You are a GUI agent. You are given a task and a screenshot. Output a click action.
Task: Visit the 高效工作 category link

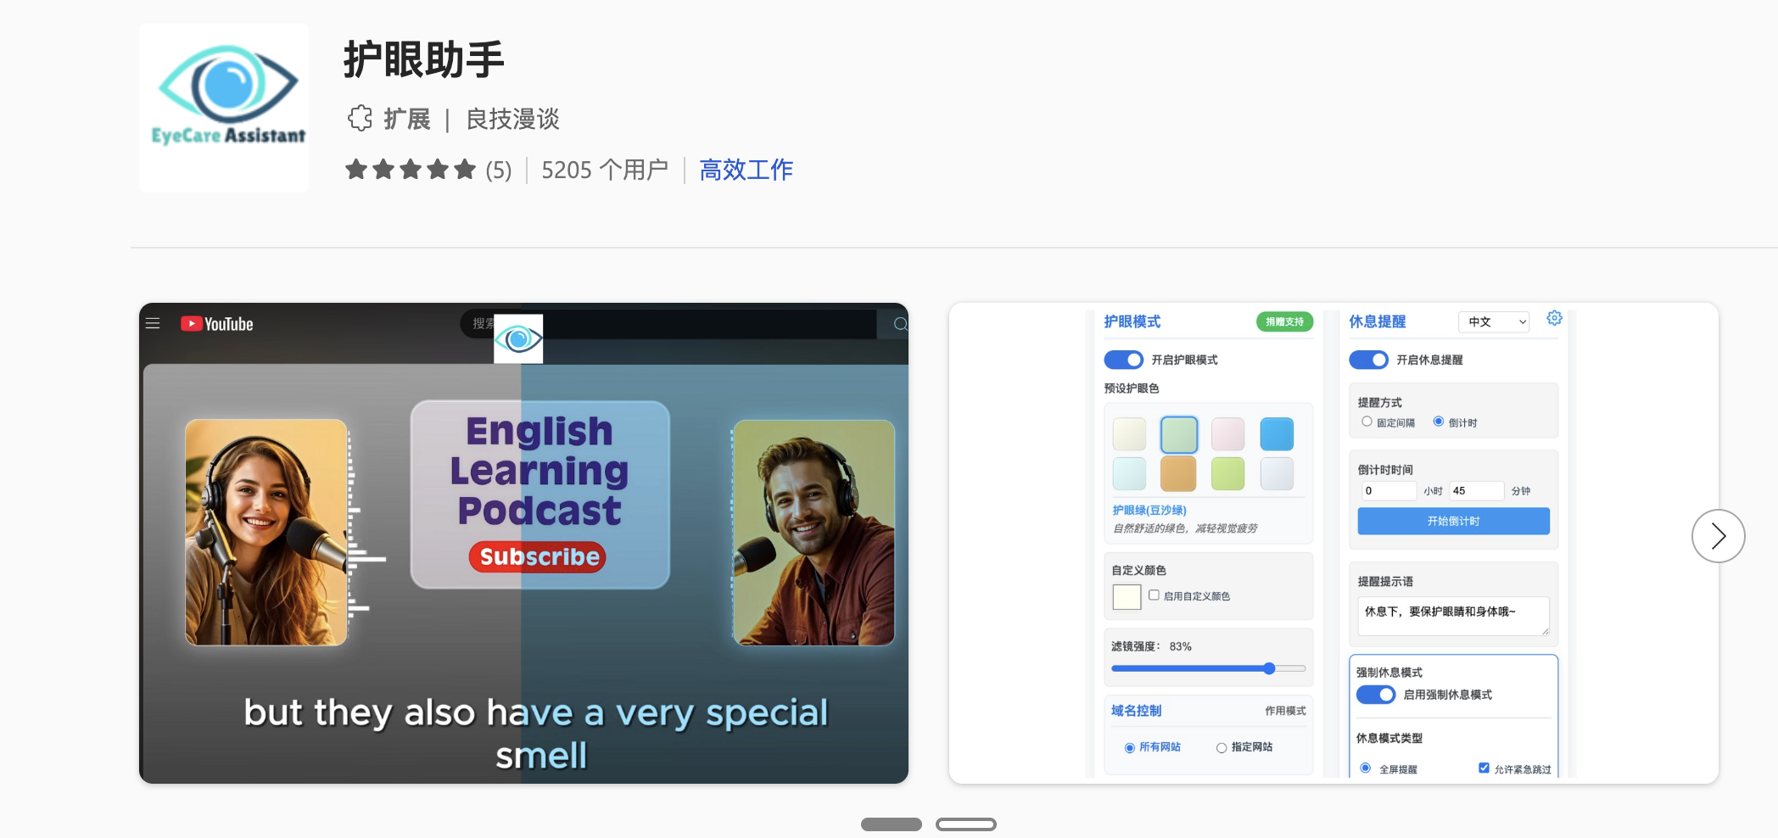tap(745, 170)
